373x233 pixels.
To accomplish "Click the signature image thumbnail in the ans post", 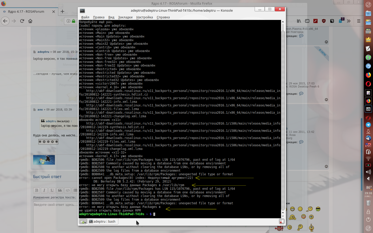I will tap(44, 160).
